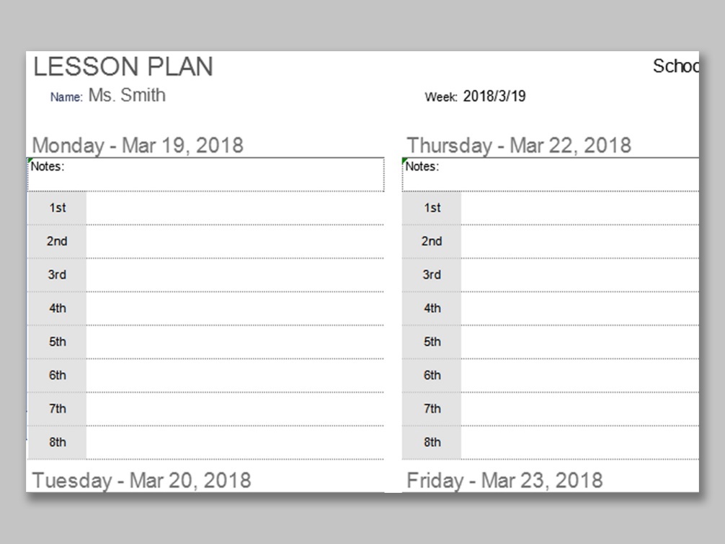Select the empty Thursday 5th period entry cell
The width and height of the screenshot is (725, 544).
tap(579, 342)
